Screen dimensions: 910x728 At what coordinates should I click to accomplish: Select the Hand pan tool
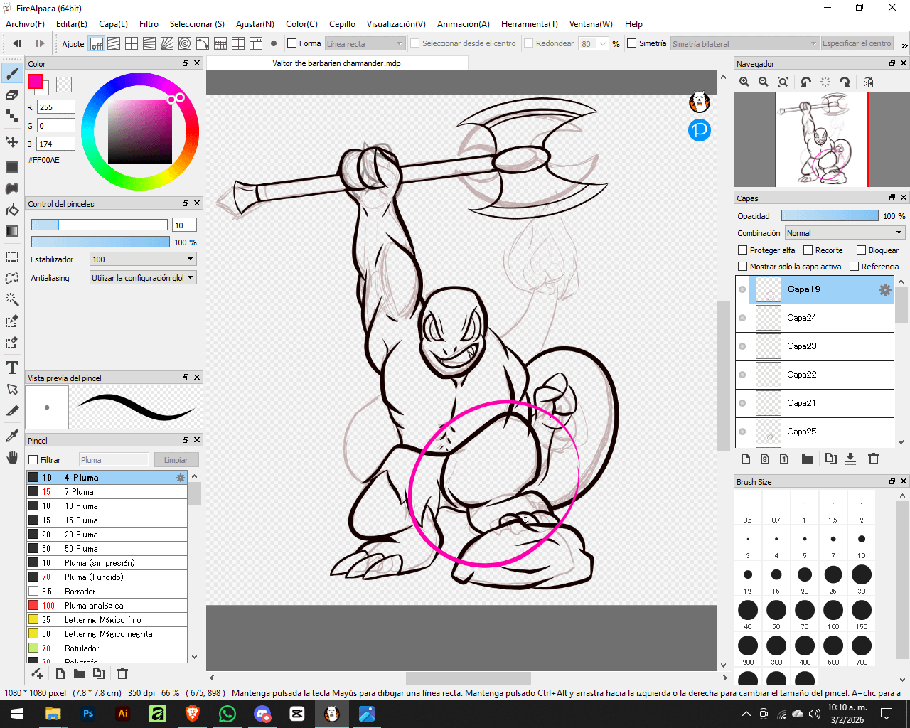point(12,457)
